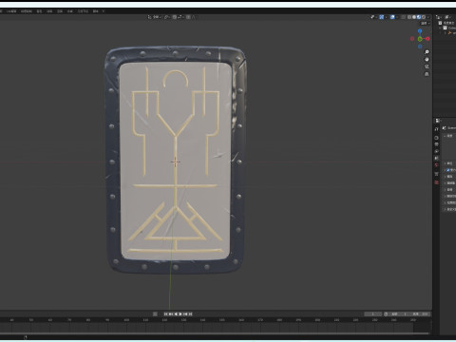456x342 pixels.
Task: Switch to the Shading workspace tab
Action: (x=39, y=11)
